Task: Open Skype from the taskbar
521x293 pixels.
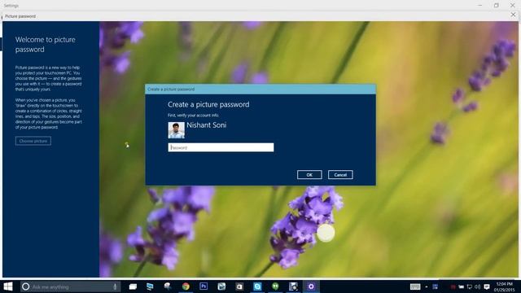Action: (x=257, y=286)
